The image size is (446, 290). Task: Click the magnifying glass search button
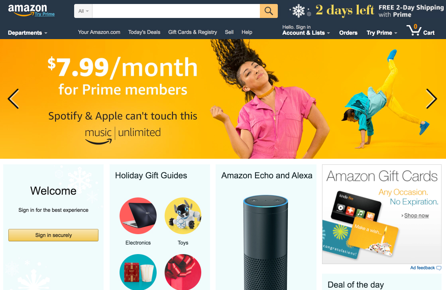269,11
